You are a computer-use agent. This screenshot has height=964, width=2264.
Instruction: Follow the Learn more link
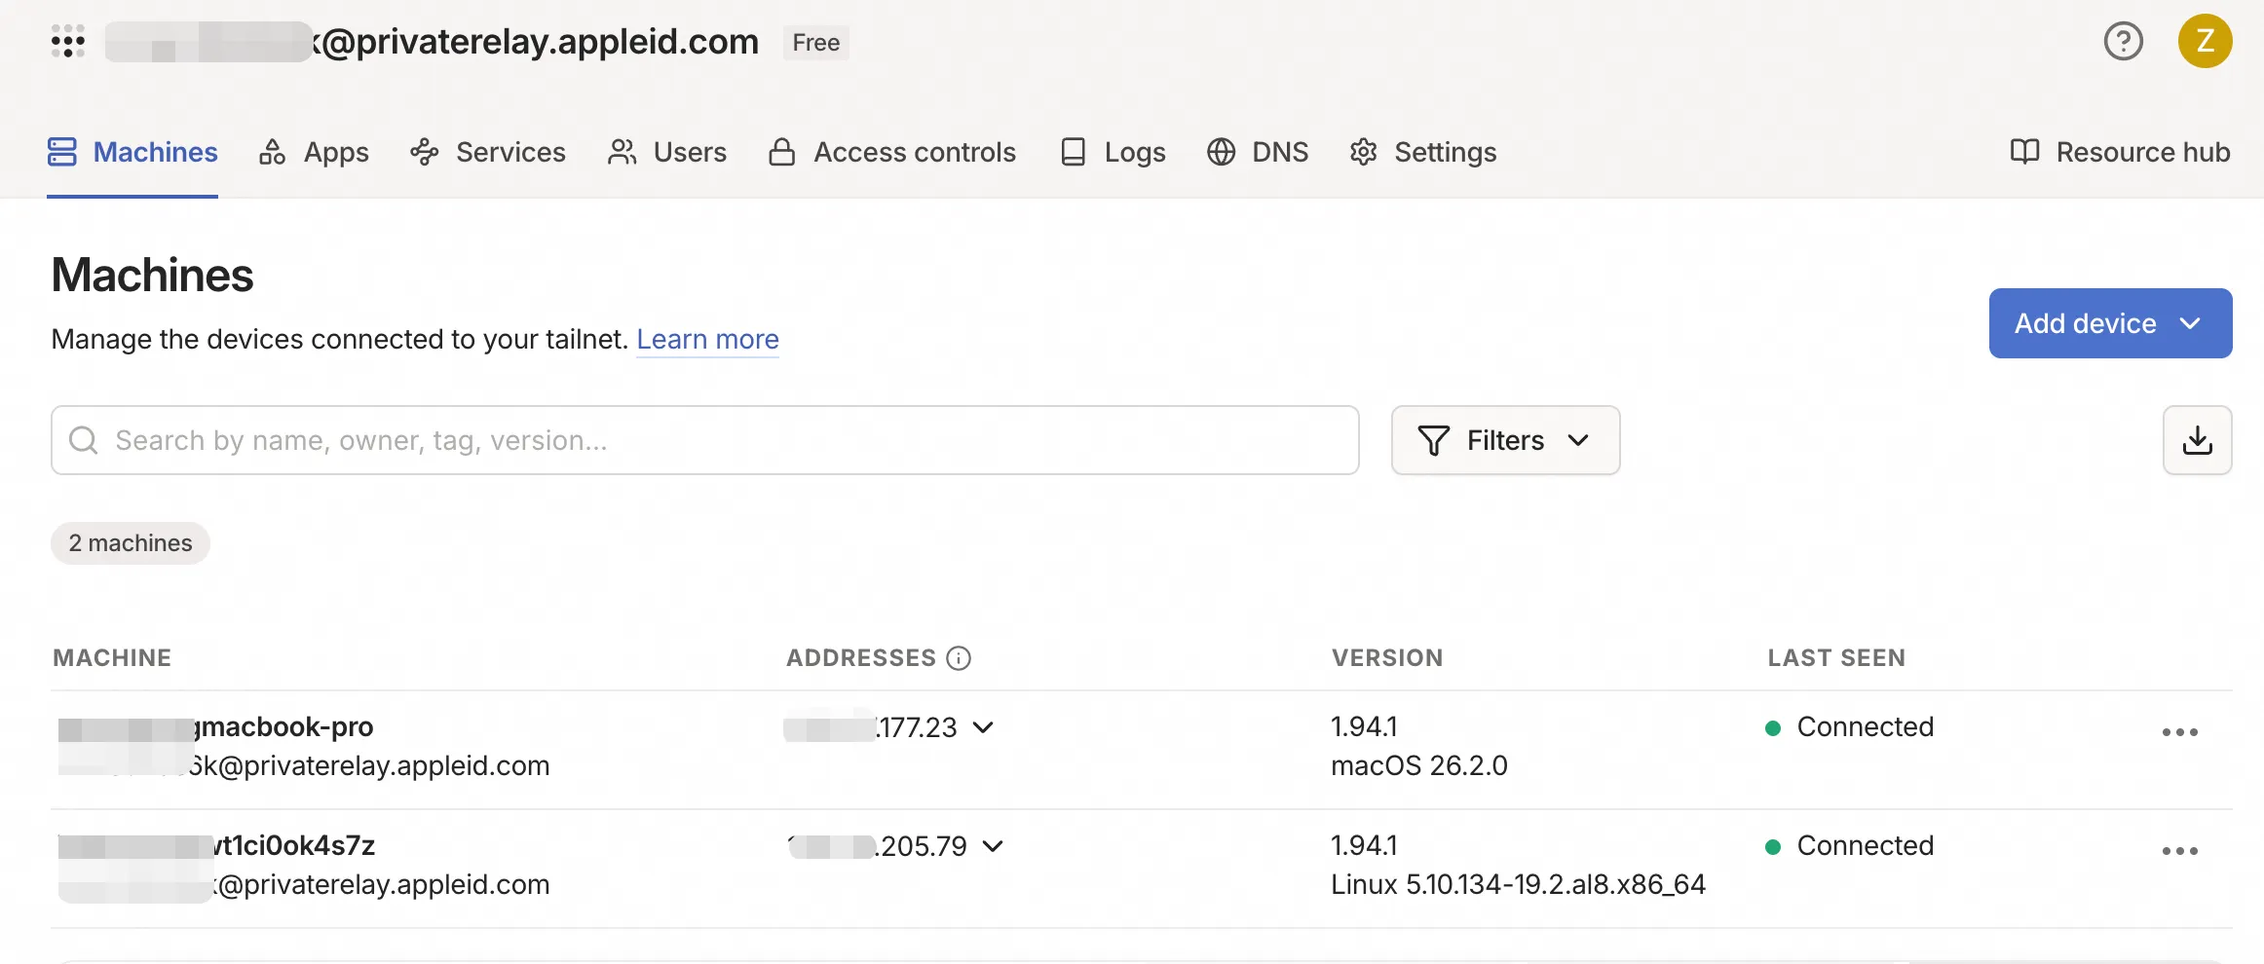[707, 339]
